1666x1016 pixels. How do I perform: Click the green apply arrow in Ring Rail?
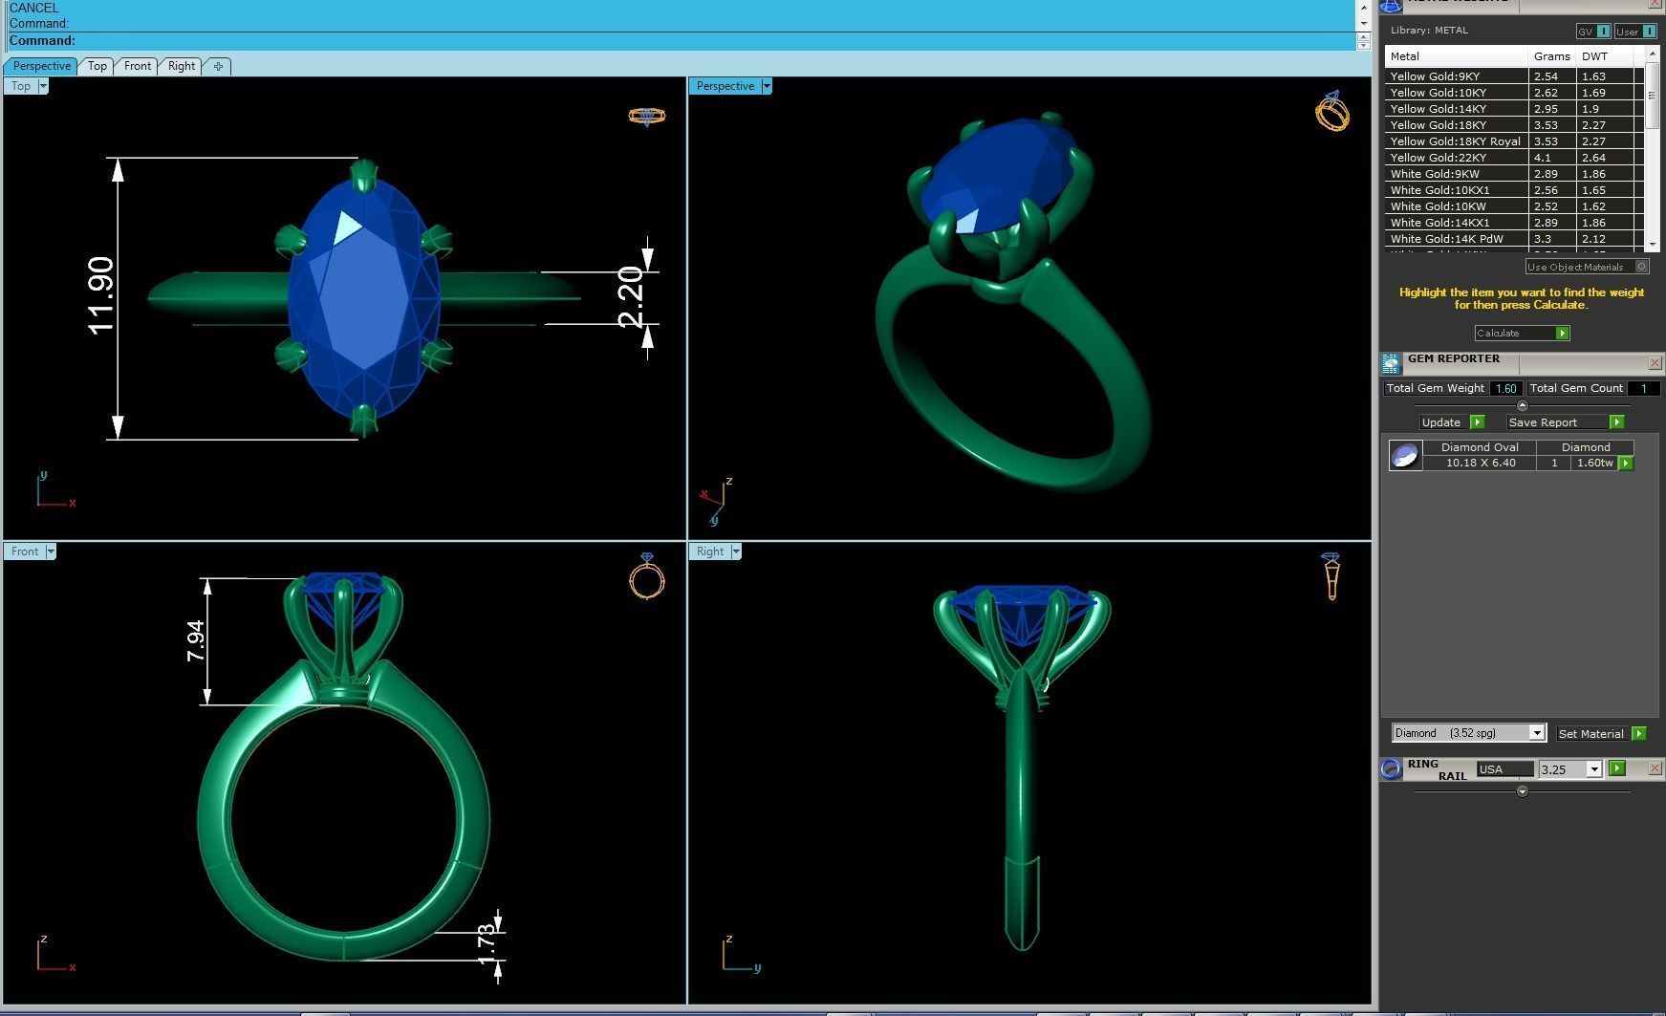click(x=1616, y=768)
